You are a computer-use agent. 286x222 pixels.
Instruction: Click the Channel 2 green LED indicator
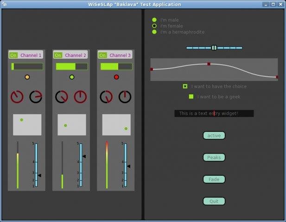click(72, 77)
